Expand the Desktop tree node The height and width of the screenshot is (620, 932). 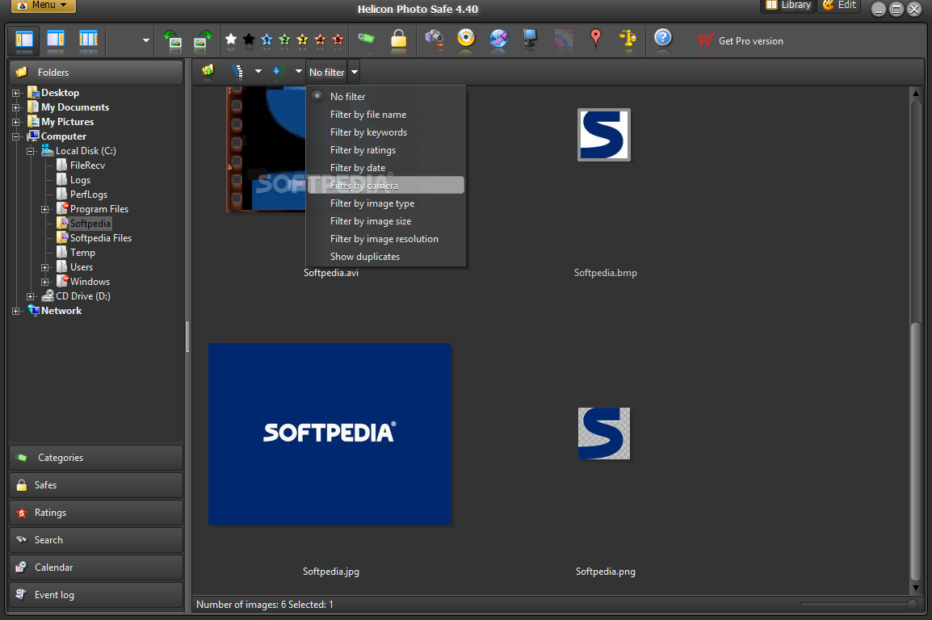(16, 93)
